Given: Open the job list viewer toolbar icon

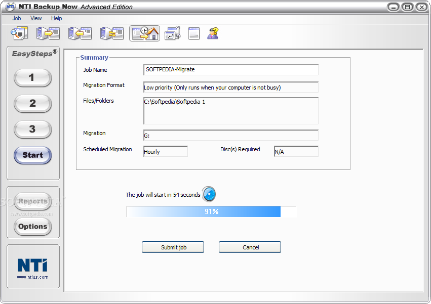Looking at the screenshot, I should tap(19, 33).
